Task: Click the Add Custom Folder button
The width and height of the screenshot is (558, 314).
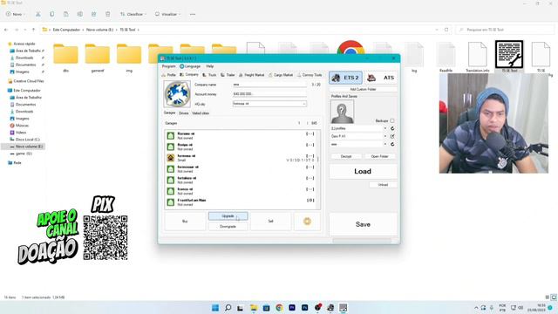Action: pos(363,89)
